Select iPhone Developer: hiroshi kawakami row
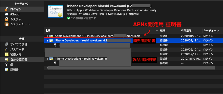The height and width of the screenshot is (94, 223). [134, 40]
